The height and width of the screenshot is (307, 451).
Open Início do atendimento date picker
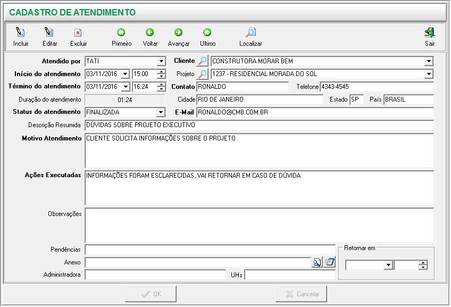pos(125,74)
